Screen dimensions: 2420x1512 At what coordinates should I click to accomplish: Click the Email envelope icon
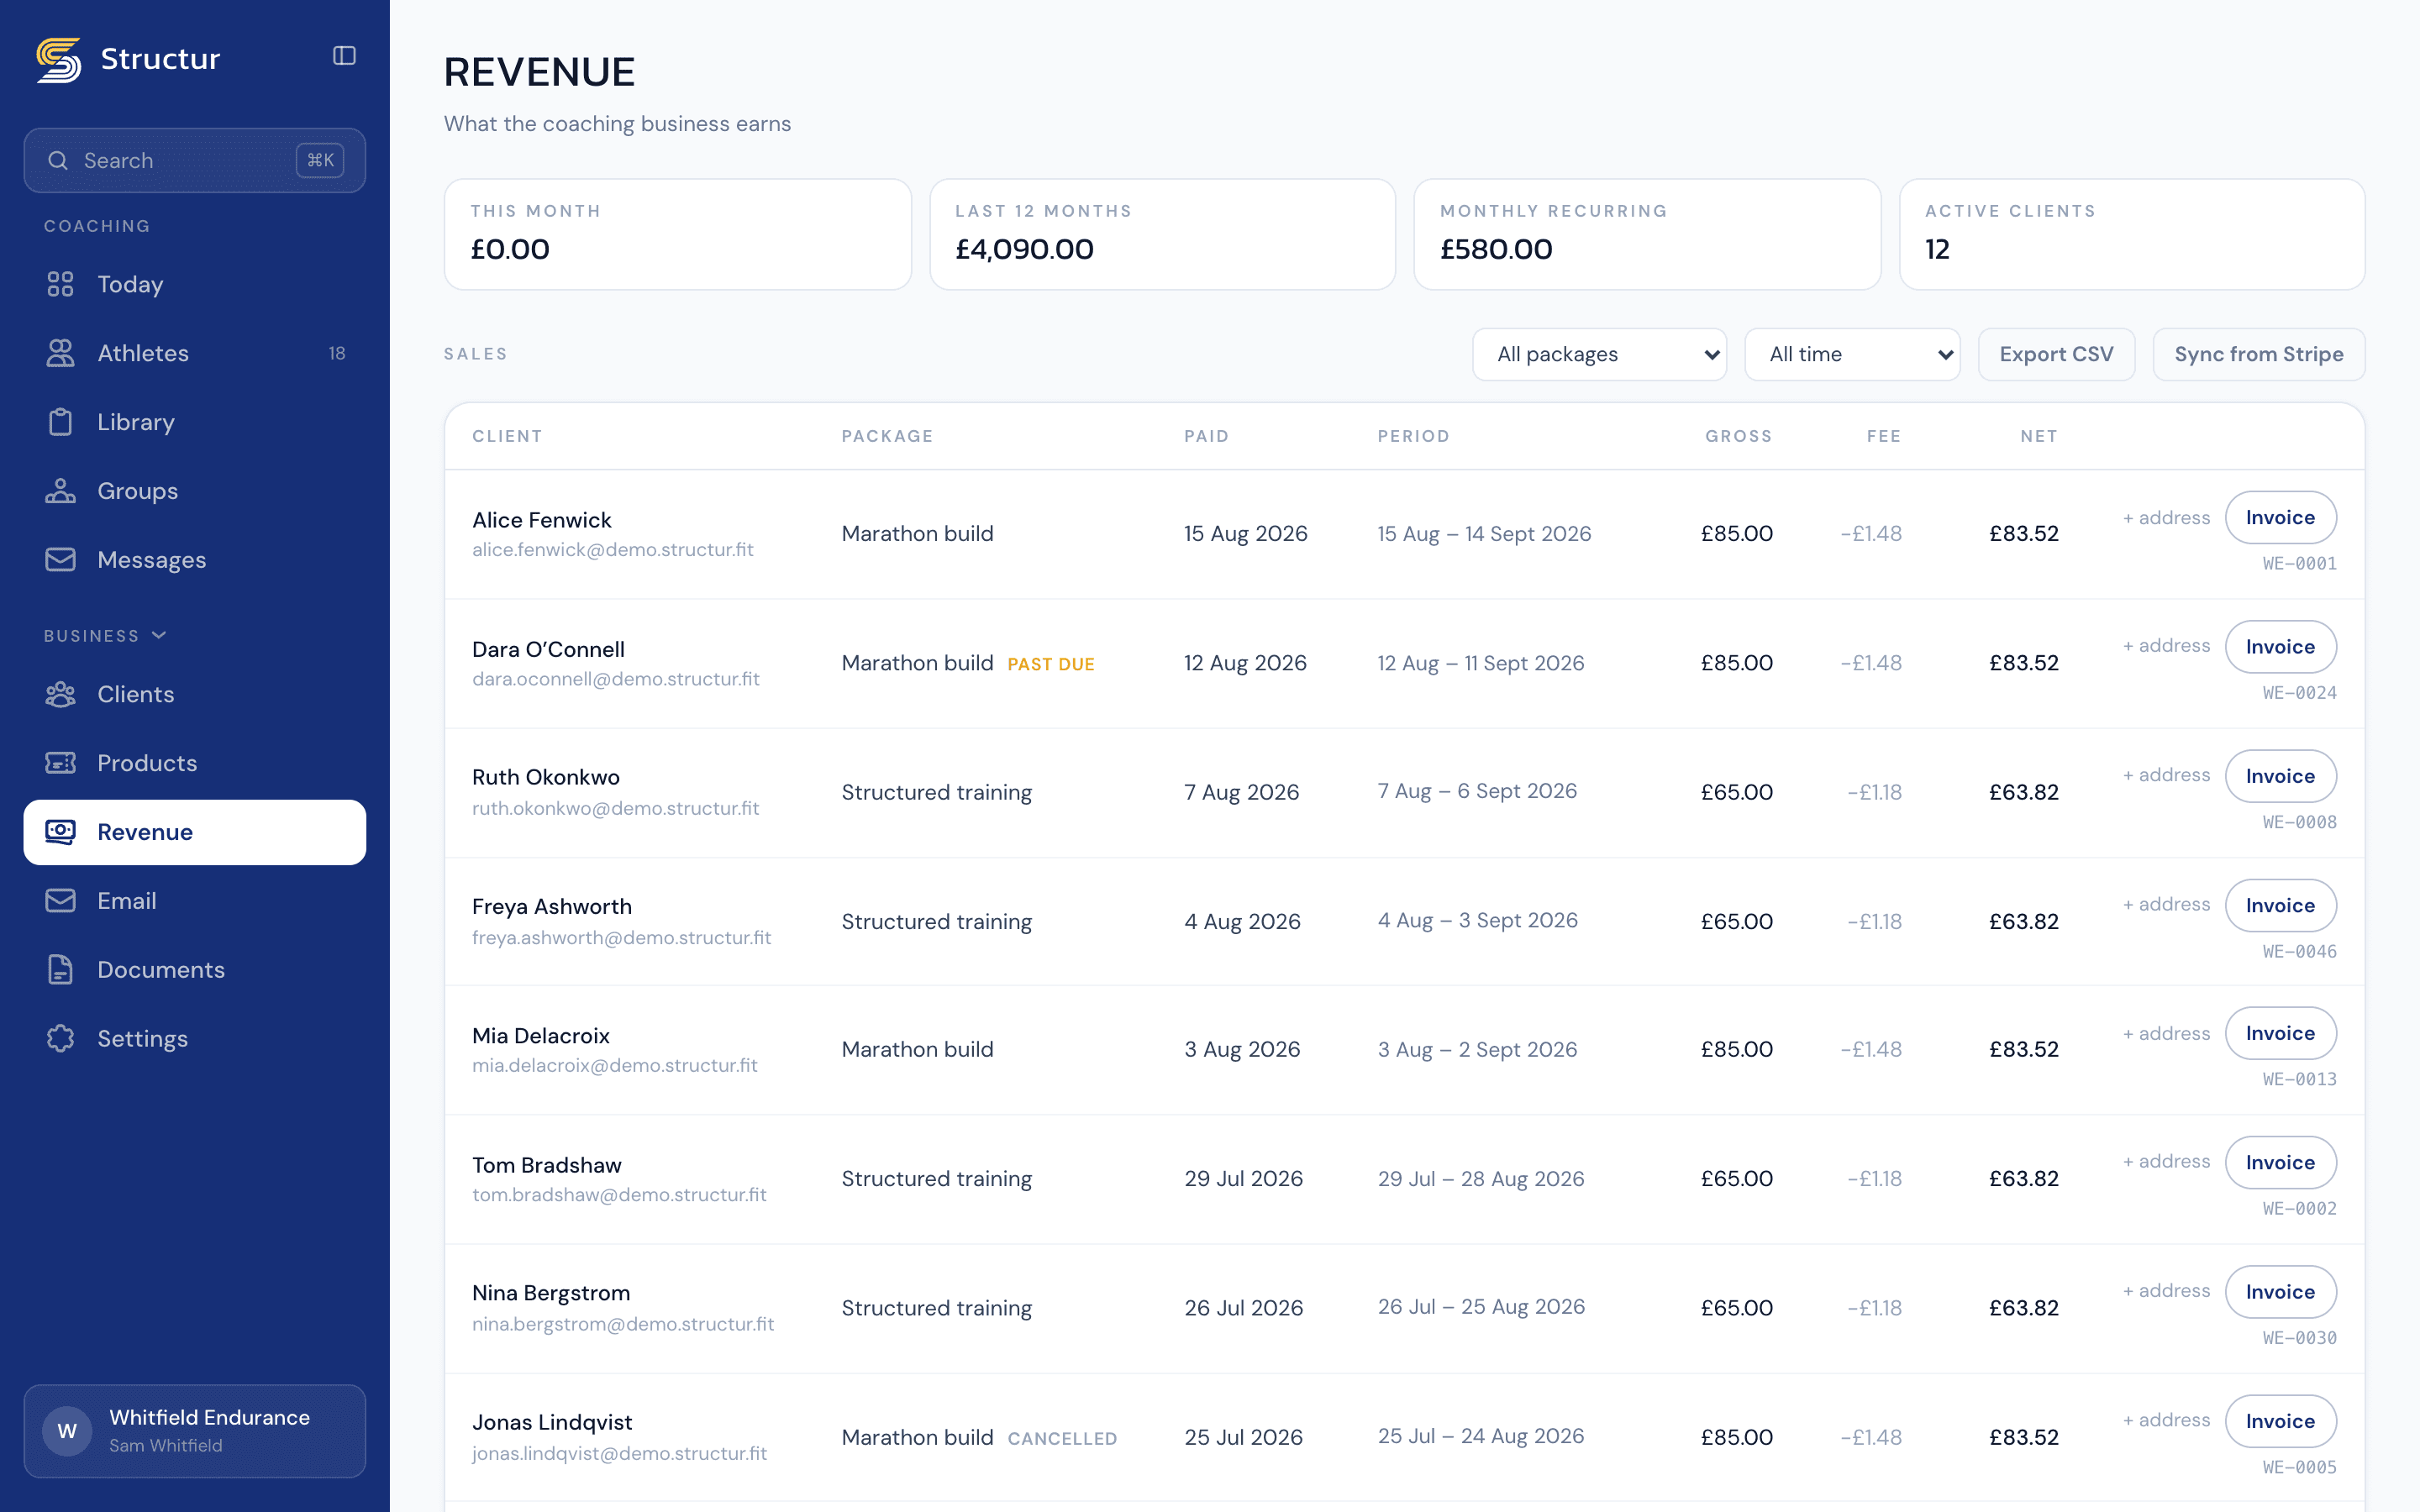click(x=60, y=901)
